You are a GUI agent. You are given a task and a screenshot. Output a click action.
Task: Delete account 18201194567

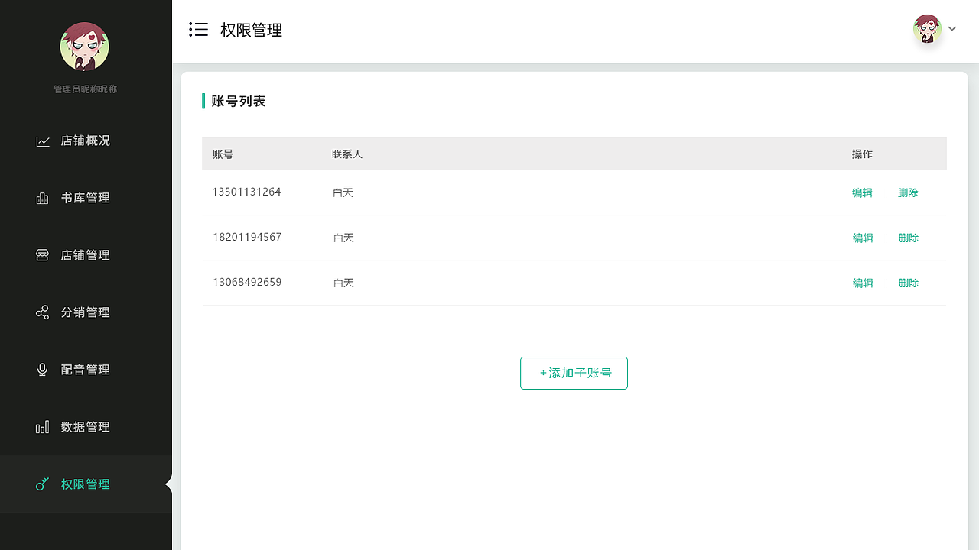tap(909, 238)
